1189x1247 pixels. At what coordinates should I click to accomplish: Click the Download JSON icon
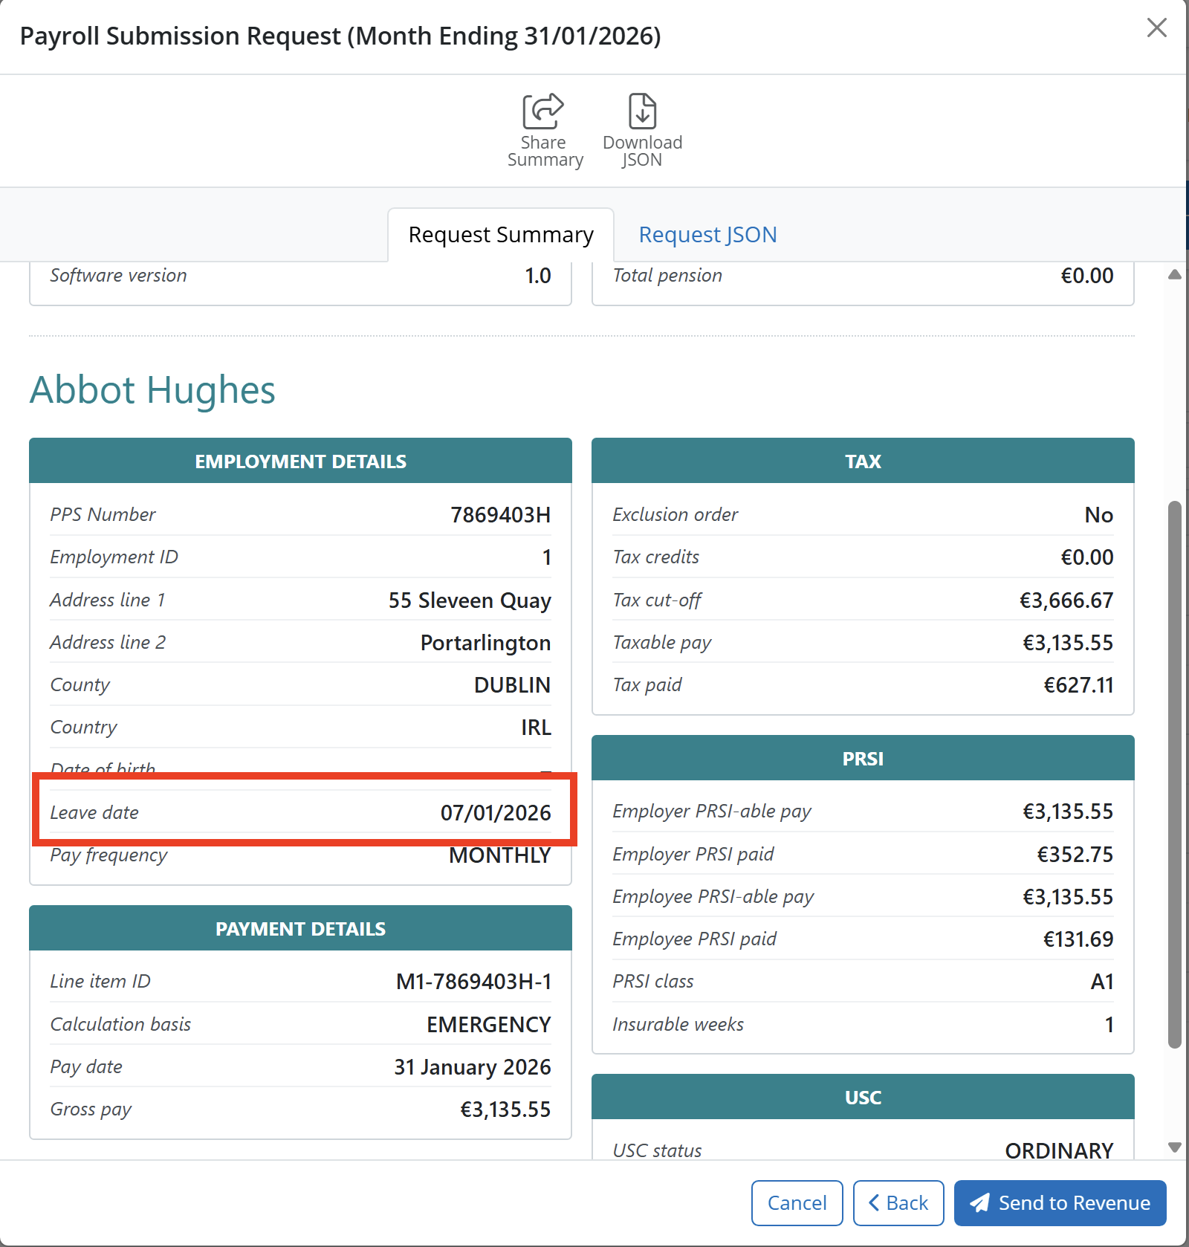click(x=642, y=111)
